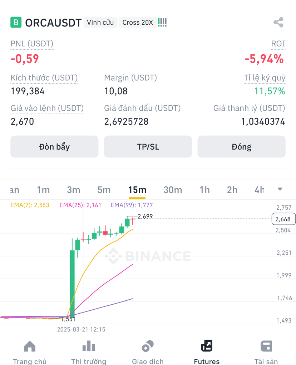Select the 4h timeframe tab
This screenshot has width=296, height=365.
[260, 190]
